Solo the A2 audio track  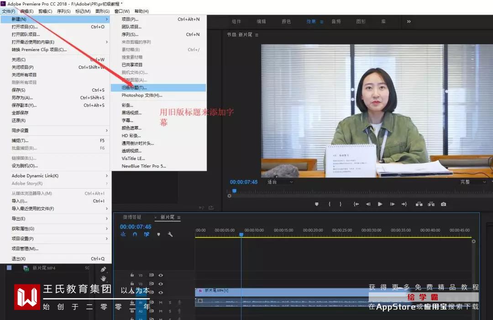(x=170, y=311)
